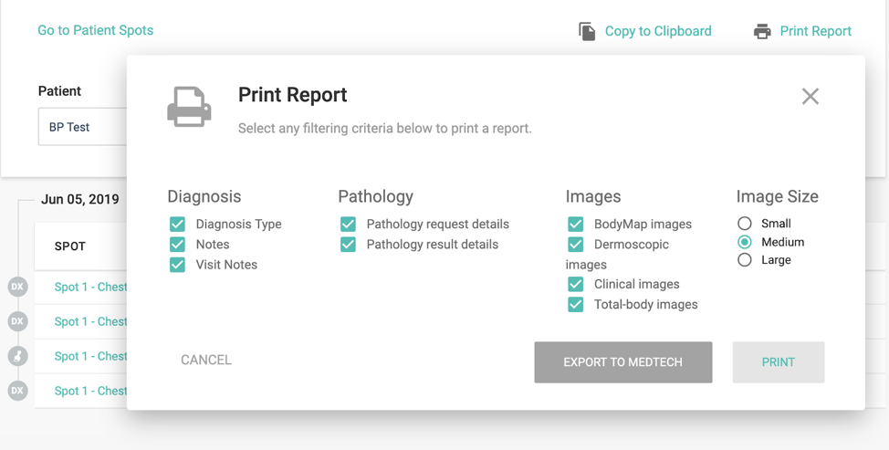The height and width of the screenshot is (450, 889).
Task: Toggle Pathology result details checkbox
Action: coord(348,245)
